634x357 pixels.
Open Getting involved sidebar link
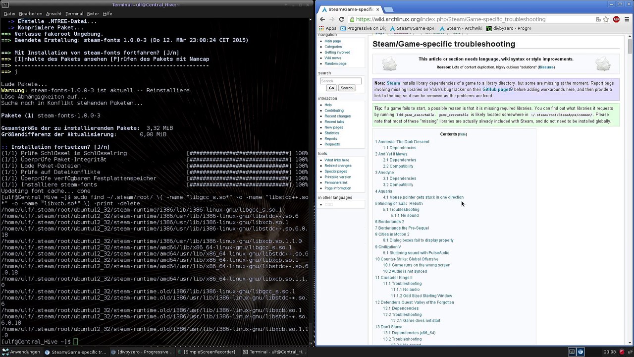(337, 52)
